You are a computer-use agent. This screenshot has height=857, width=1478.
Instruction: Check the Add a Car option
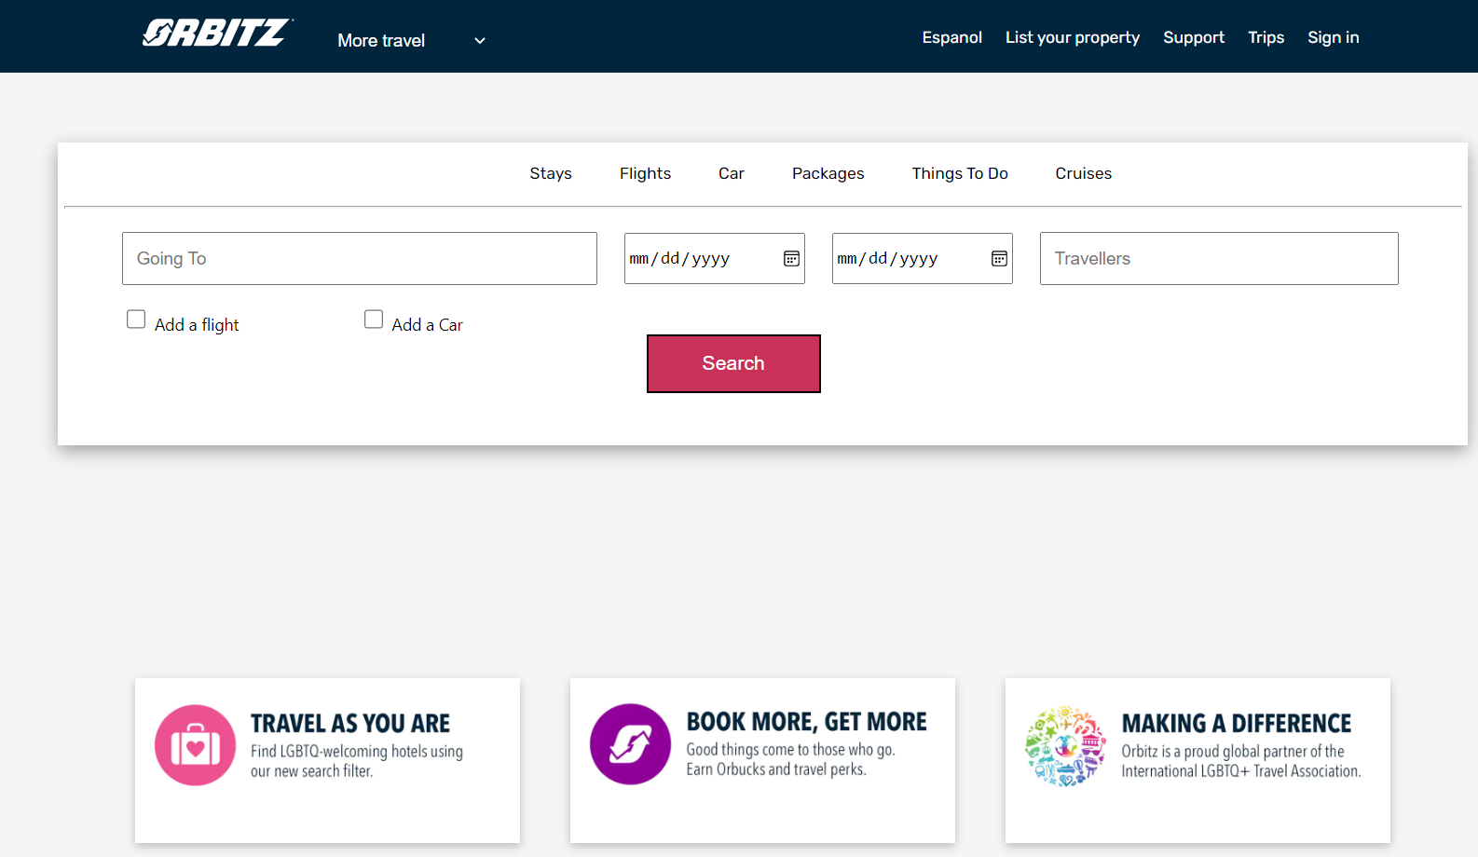click(x=374, y=320)
